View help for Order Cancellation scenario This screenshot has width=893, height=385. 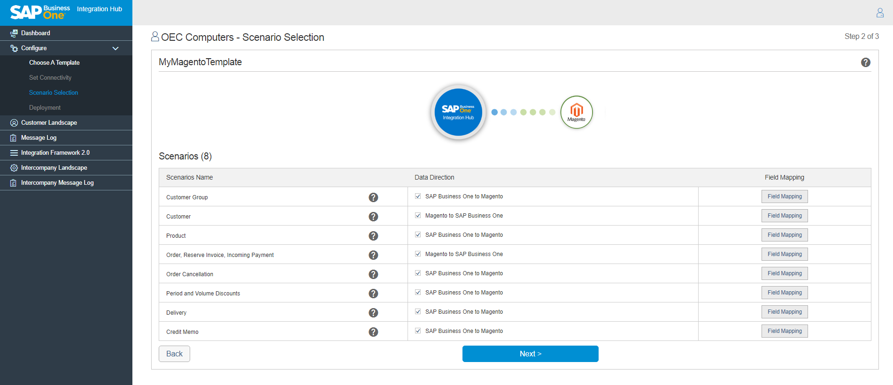[373, 274]
